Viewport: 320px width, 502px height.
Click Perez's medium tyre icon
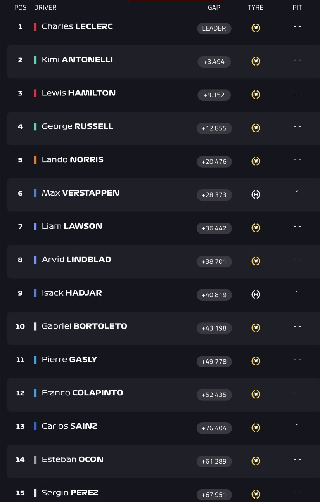(x=256, y=495)
